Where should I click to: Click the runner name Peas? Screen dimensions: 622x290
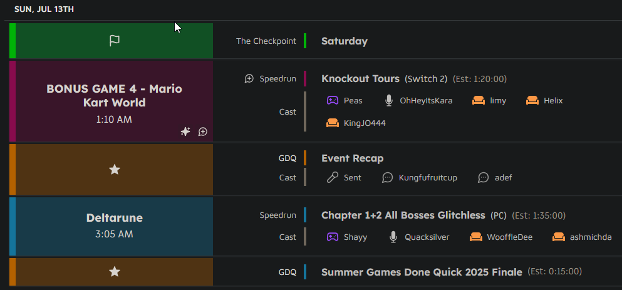(353, 101)
